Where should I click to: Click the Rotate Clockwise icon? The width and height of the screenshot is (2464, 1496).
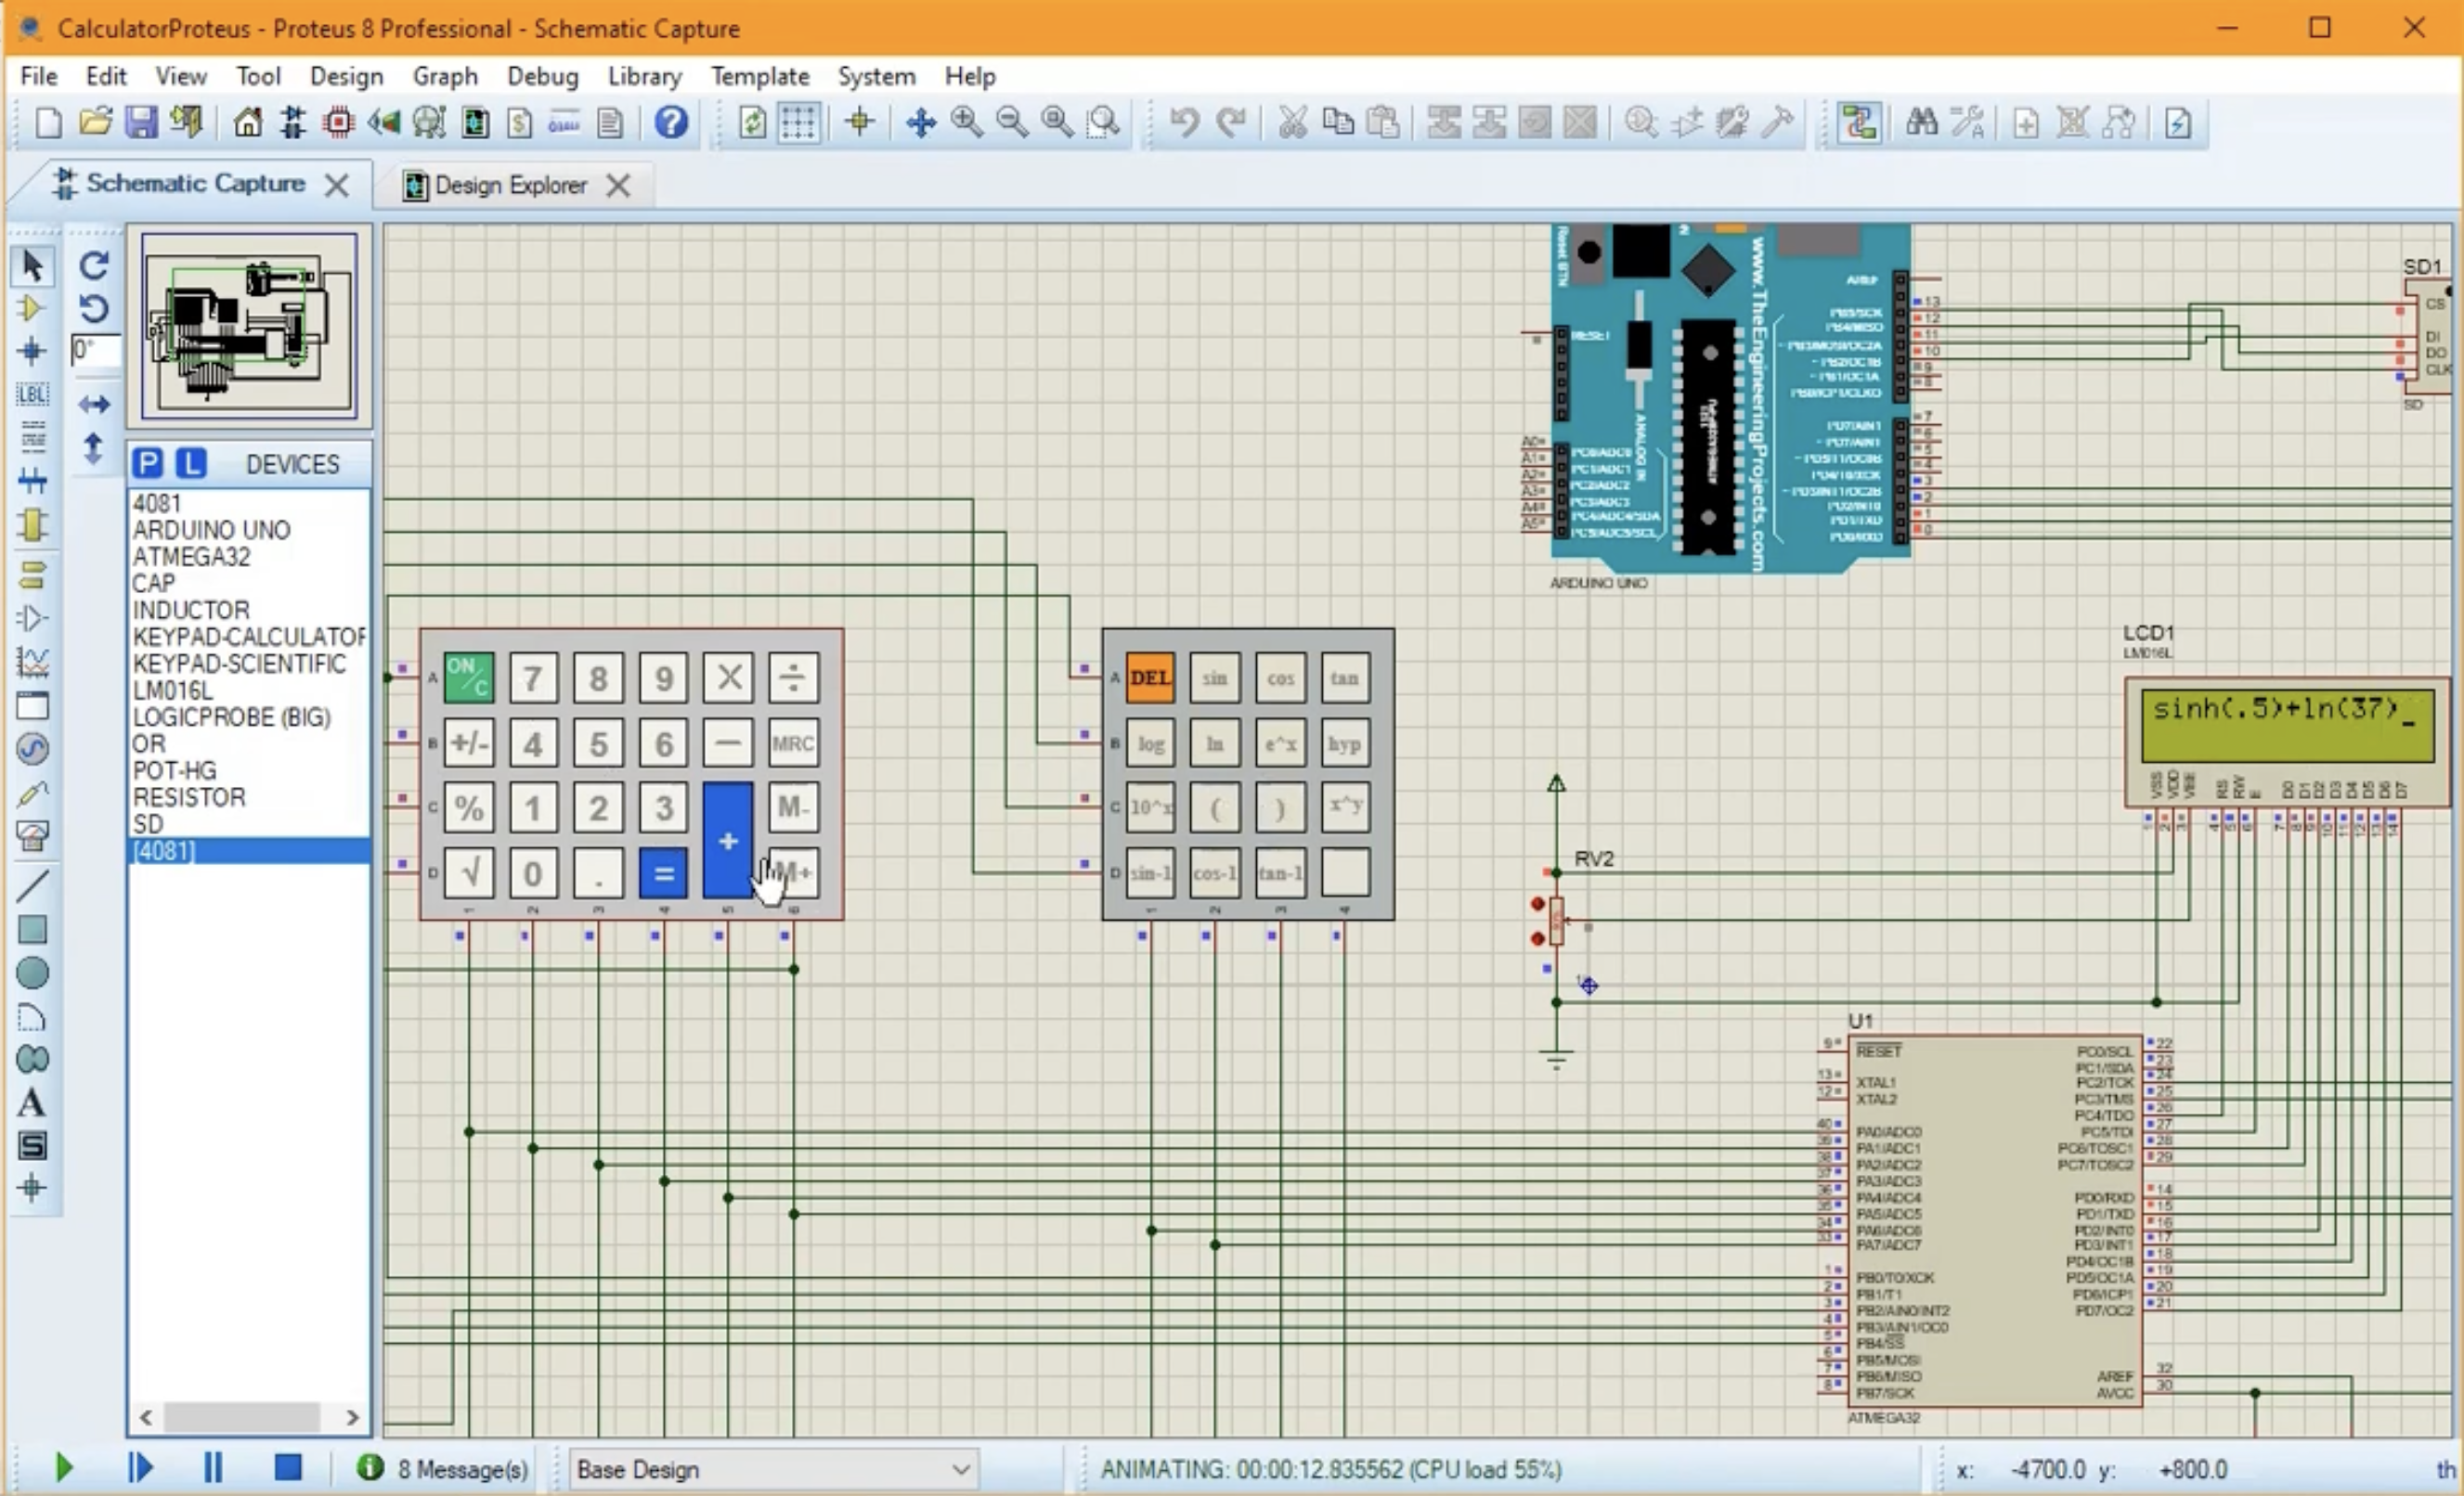coord(94,265)
